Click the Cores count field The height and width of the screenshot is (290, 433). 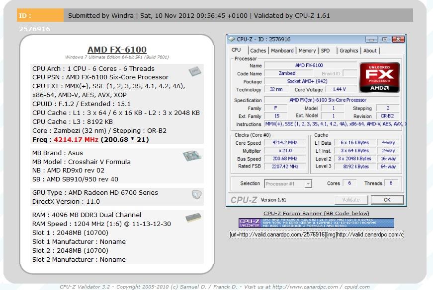pos(349,183)
